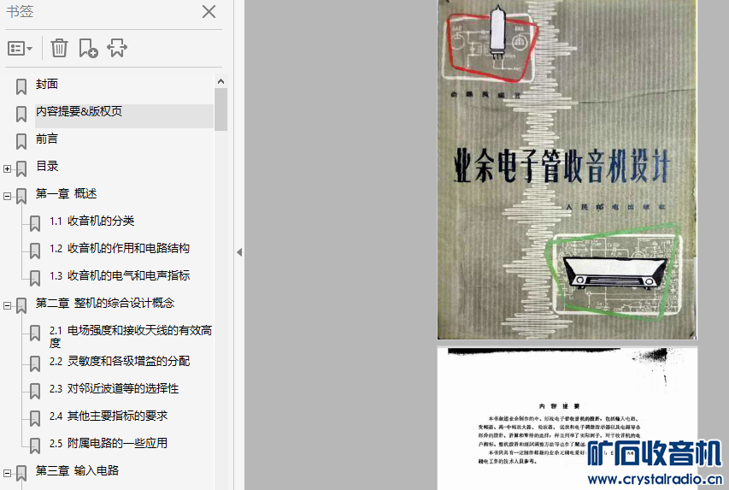Click bookmark icon beside 第三章 输入电路
The height and width of the screenshot is (490, 729).
(x=21, y=473)
